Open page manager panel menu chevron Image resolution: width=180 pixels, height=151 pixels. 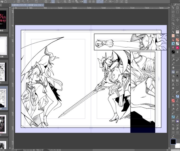pos(9,5)
